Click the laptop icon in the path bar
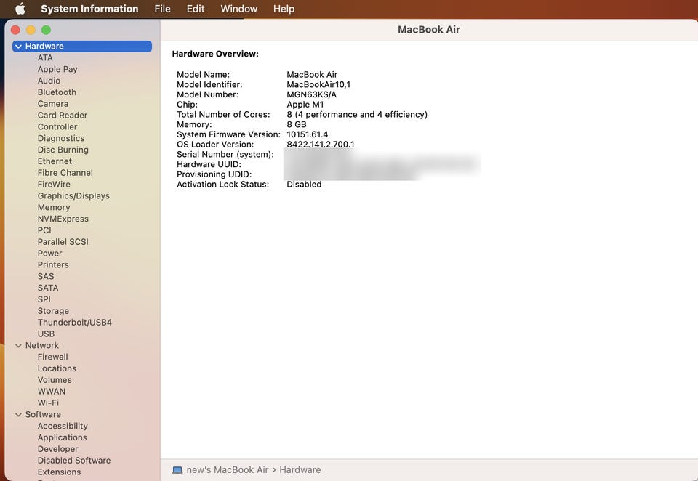Image resolution: width=698 pixels, height=481 pixels. tap(177, 470)
